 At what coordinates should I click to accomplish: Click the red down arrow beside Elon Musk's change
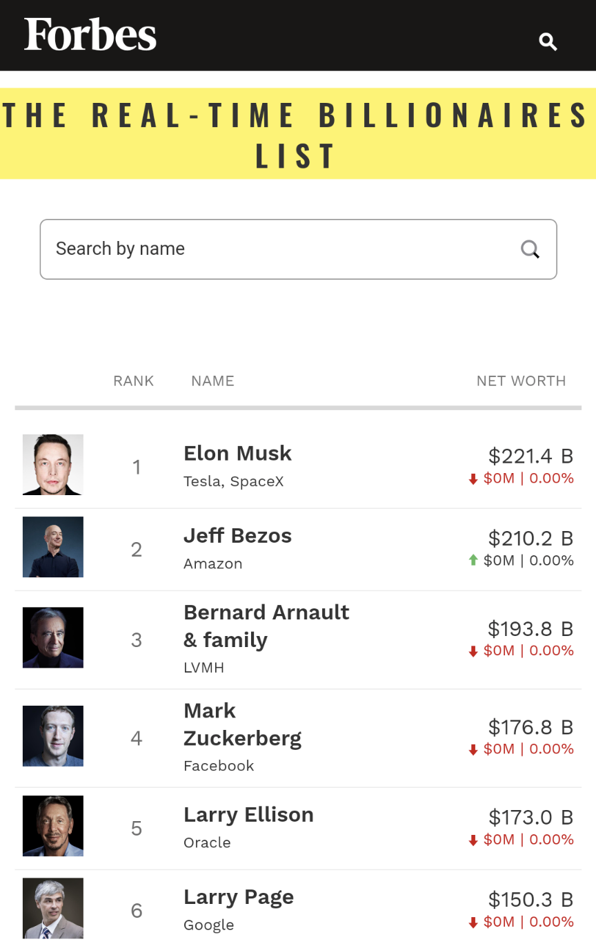473,479
